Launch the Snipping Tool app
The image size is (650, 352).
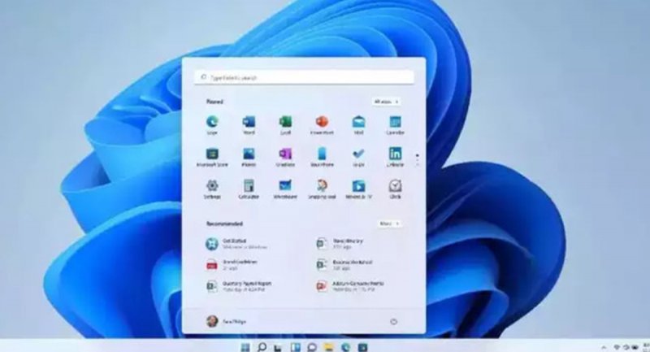pos(322,189)
